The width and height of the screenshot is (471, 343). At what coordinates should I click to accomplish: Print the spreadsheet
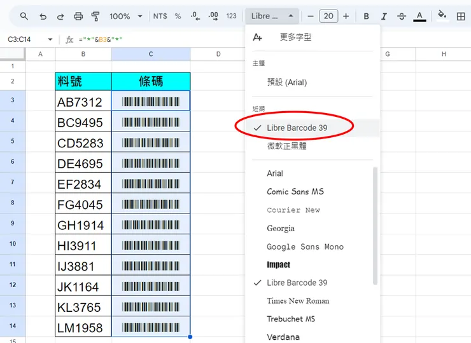click(x=78, y=16)
